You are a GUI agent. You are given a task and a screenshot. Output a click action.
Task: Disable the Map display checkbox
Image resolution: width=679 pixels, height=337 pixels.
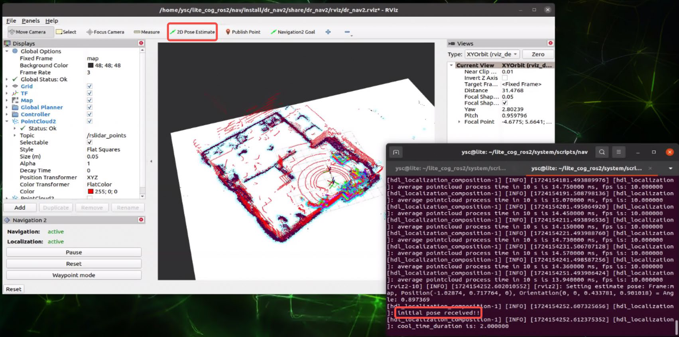(89, 100)
